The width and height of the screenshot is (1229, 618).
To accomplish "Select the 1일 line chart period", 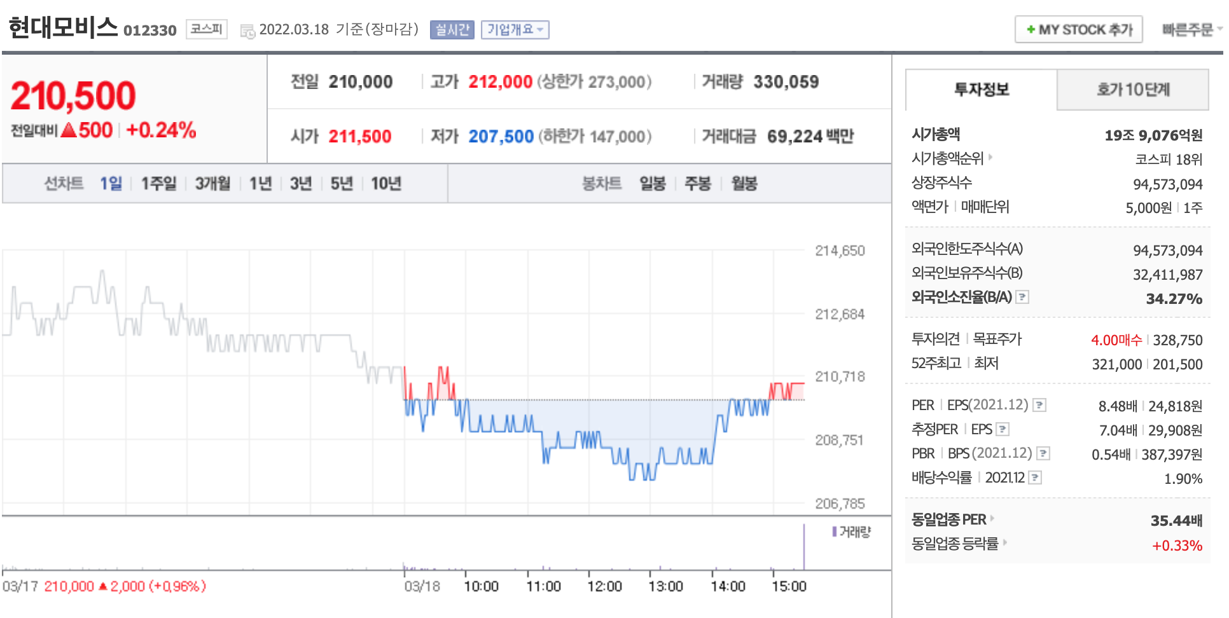I will click(x=111, y=184).
